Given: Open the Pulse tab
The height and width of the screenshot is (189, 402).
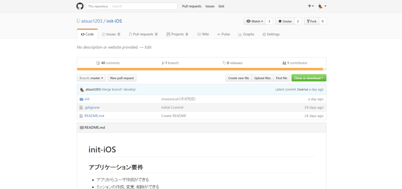Looking at the screenshot, I should click(x=223, y=34).
